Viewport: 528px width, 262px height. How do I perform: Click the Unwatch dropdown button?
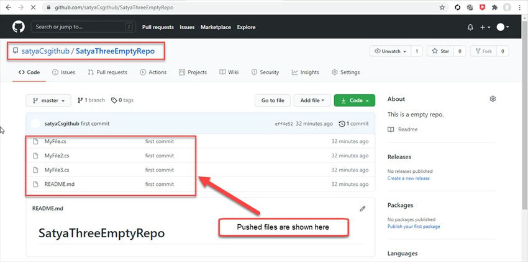[x=390, y=51]
